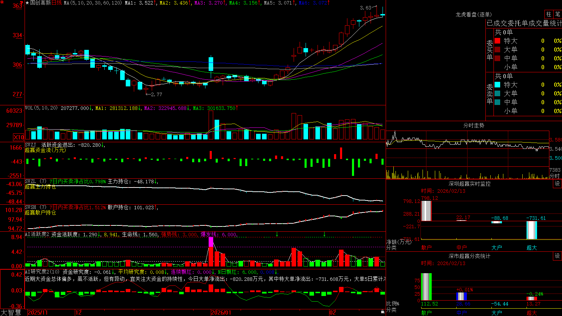
Task: Click green 散户 label under 深市超赢分类统计
Action: [x=426, y=312]
